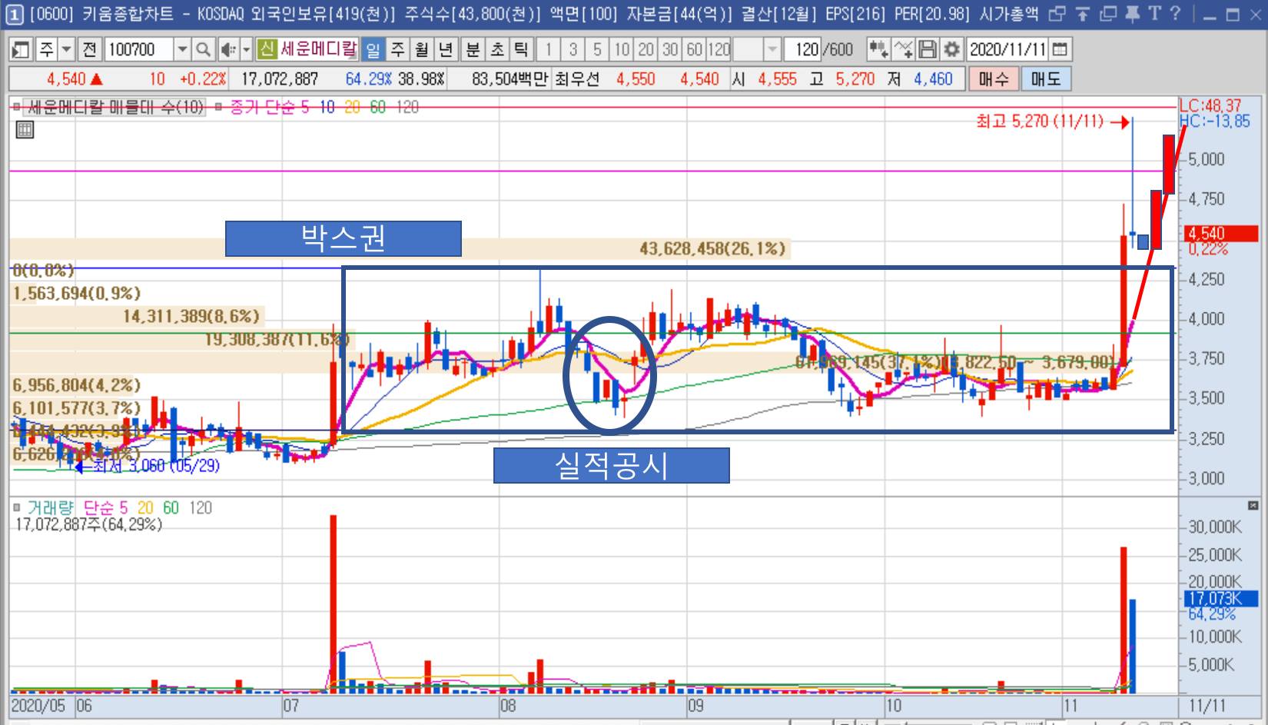The image size is (1268, 725).
Task: Select the 초 second period
Action: pyautogui.click(x=497, y=50)
